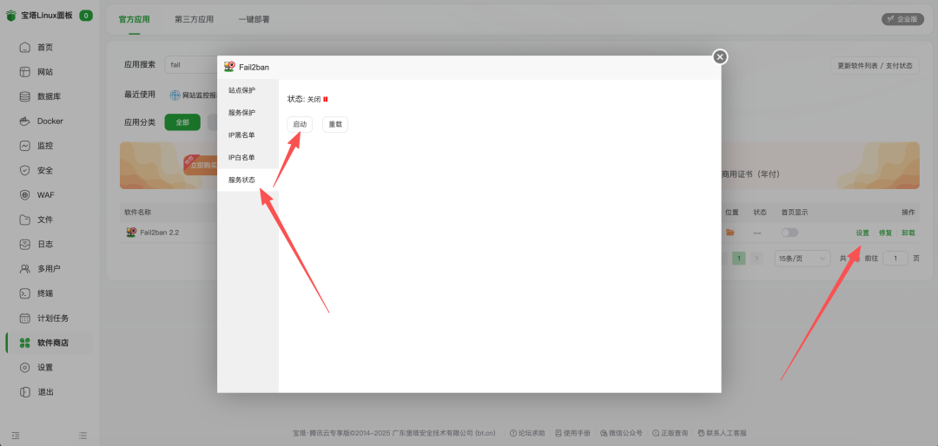Click the 终端 terminal icon

click(25, 293)
